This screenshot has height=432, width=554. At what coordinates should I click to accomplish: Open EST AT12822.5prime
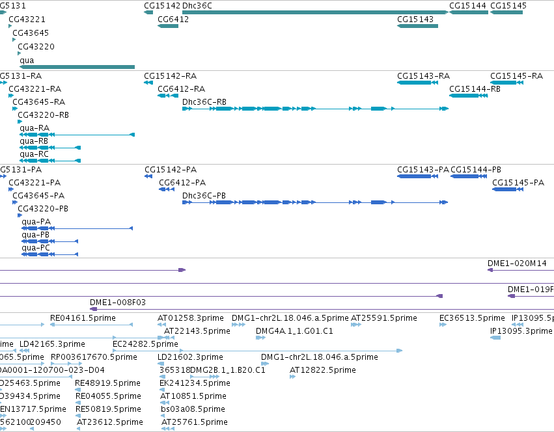[323, 371]
